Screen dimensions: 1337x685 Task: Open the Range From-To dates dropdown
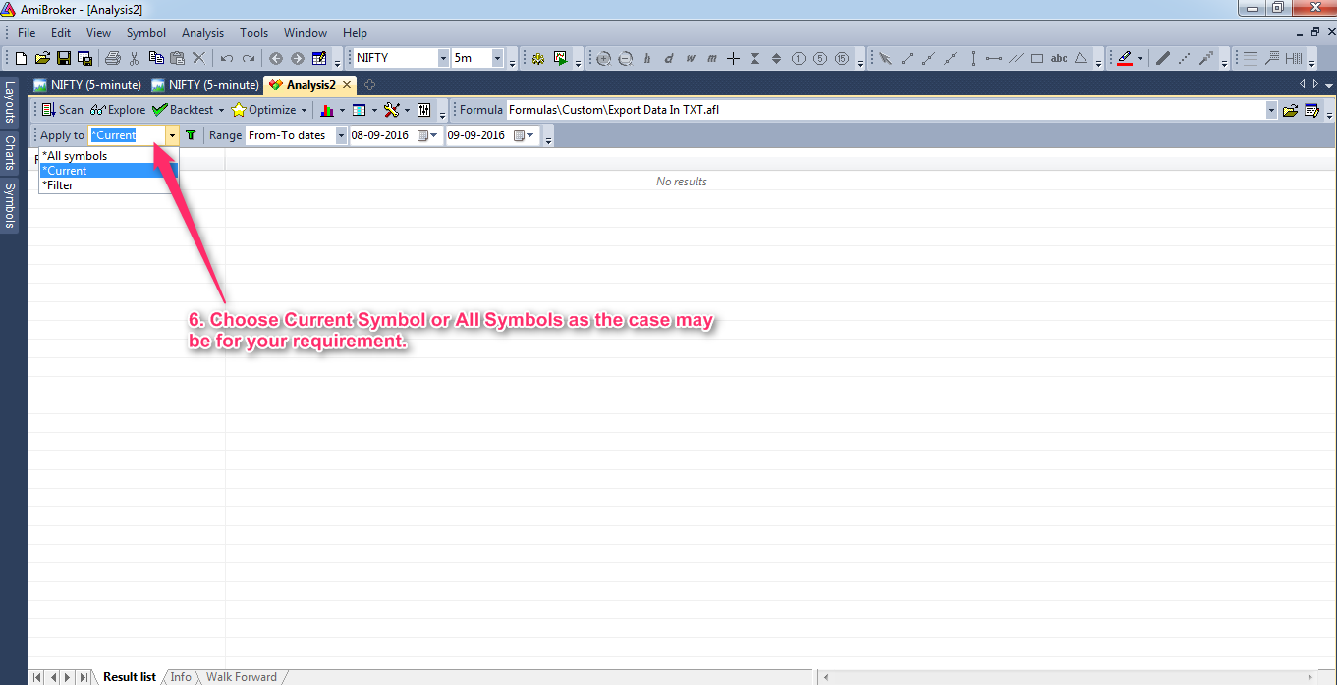click(x=341, y=135)
